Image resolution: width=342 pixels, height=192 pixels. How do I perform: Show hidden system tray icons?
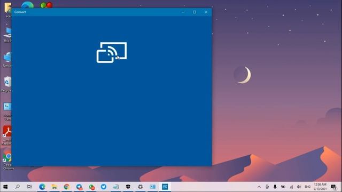point(259,187)
